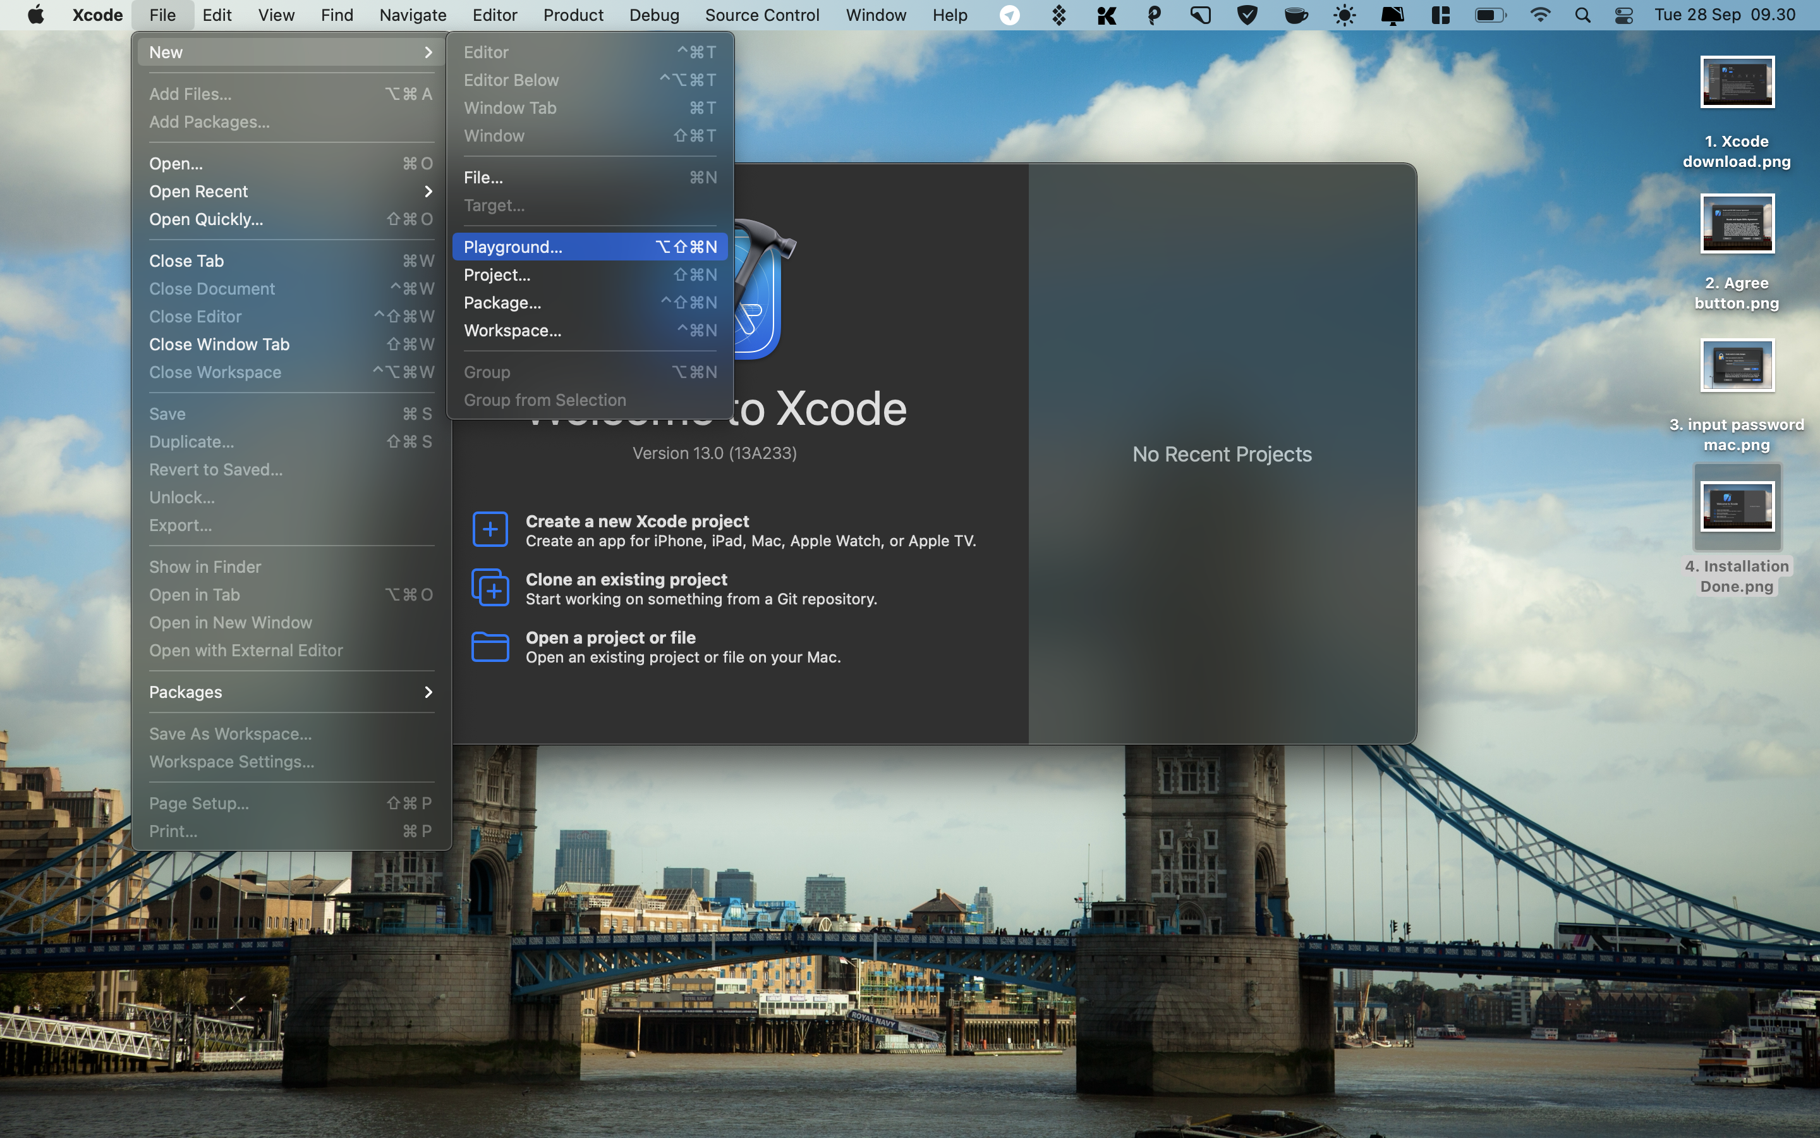Open the Apple menu icon
1820x1138 pixels.
point(35,15)
